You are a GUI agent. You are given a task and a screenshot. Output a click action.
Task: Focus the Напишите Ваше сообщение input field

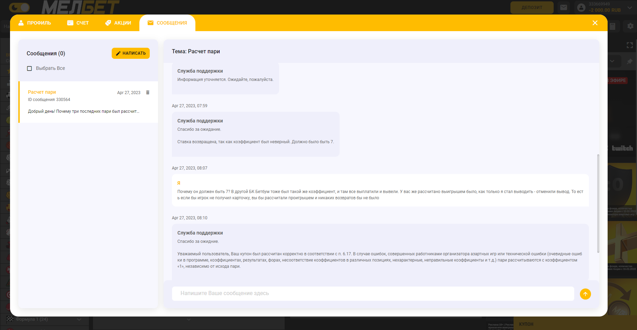click(x=373, y=293)
